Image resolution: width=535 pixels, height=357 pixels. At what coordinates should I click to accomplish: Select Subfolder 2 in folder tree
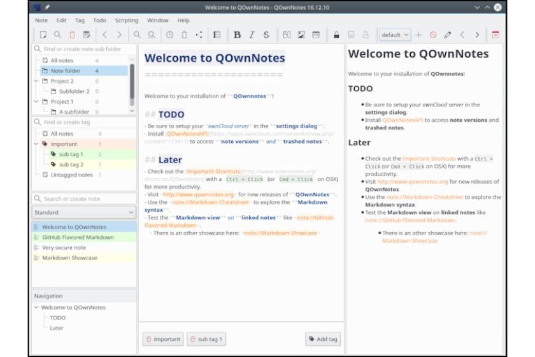(x=74, y=91)
